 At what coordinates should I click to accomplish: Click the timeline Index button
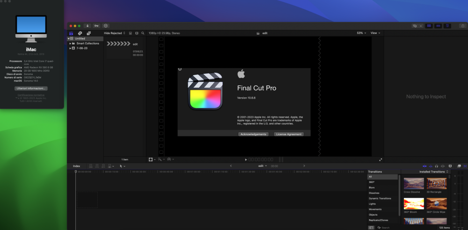click(x=77, y=166)
